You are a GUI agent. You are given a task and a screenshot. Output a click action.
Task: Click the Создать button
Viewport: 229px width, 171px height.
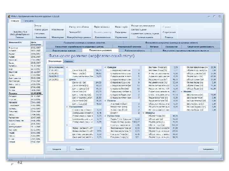pyautogui.click(x=57, y=149)
